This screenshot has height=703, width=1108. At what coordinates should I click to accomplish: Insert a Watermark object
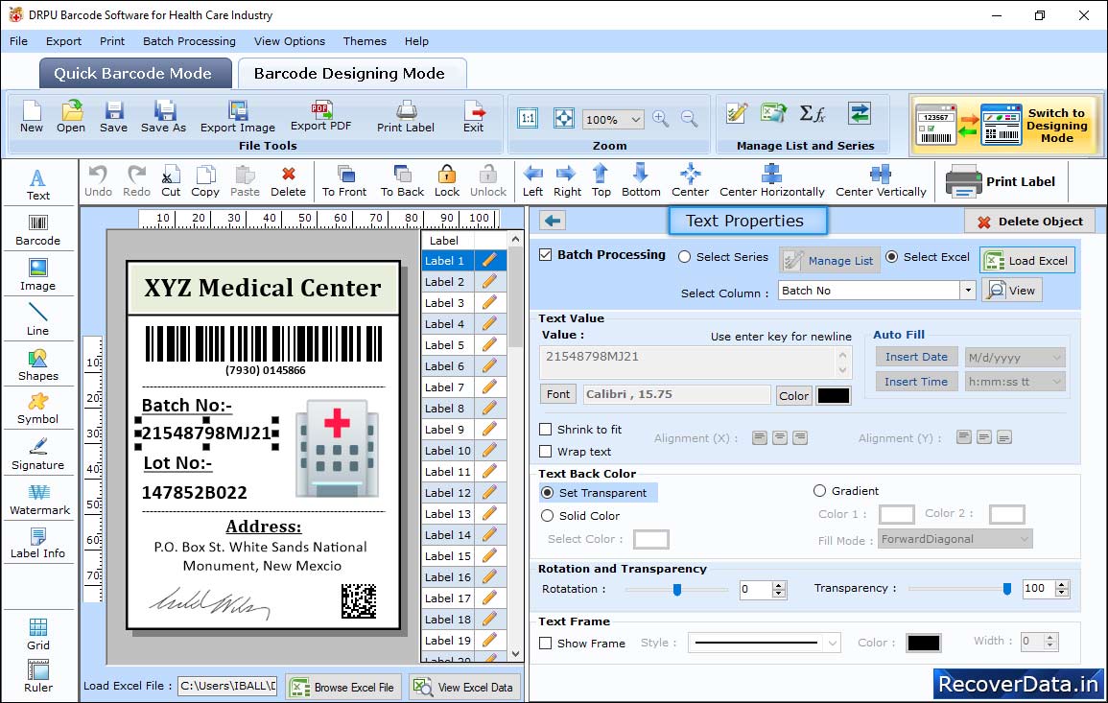click(x=39, y=499)
